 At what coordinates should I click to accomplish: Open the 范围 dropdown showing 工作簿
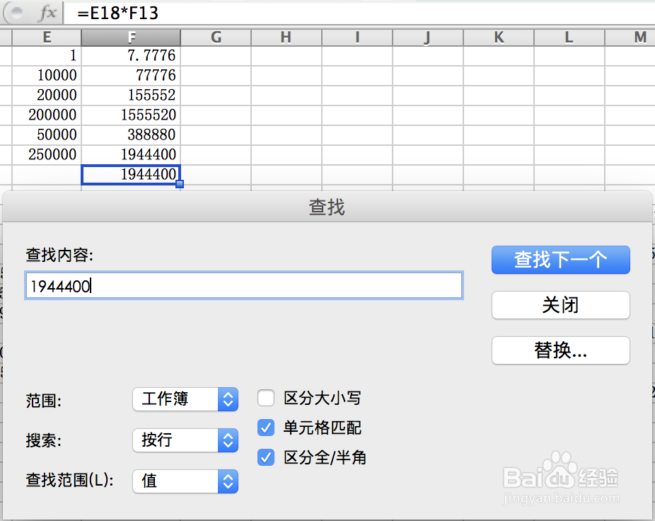185,399
